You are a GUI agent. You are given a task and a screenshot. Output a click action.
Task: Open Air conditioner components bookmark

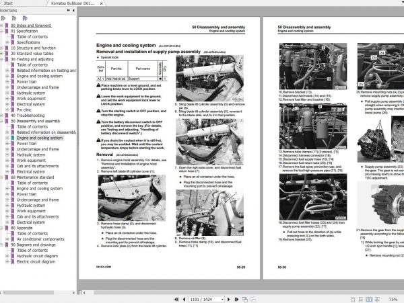(x=40, y=239)
